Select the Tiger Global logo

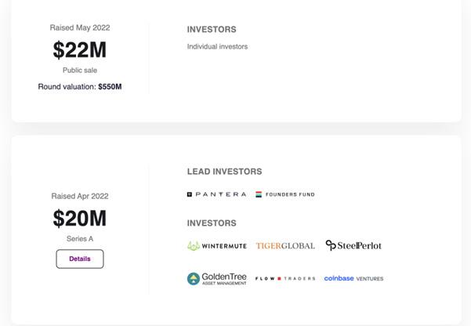click(285, 246)
